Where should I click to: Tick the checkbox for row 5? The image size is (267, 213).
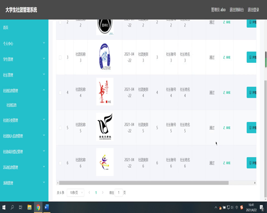tap(60, 128)
